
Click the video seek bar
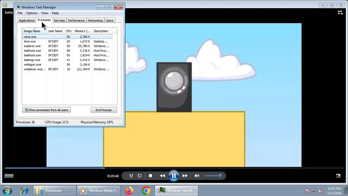pyautogui.click(x=174, y=168)
